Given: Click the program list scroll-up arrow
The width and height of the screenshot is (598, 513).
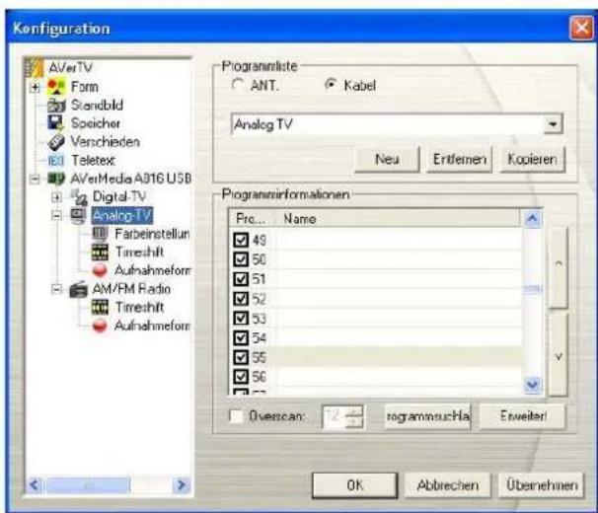Looking at the screenshot, I should tap(533, 219).
